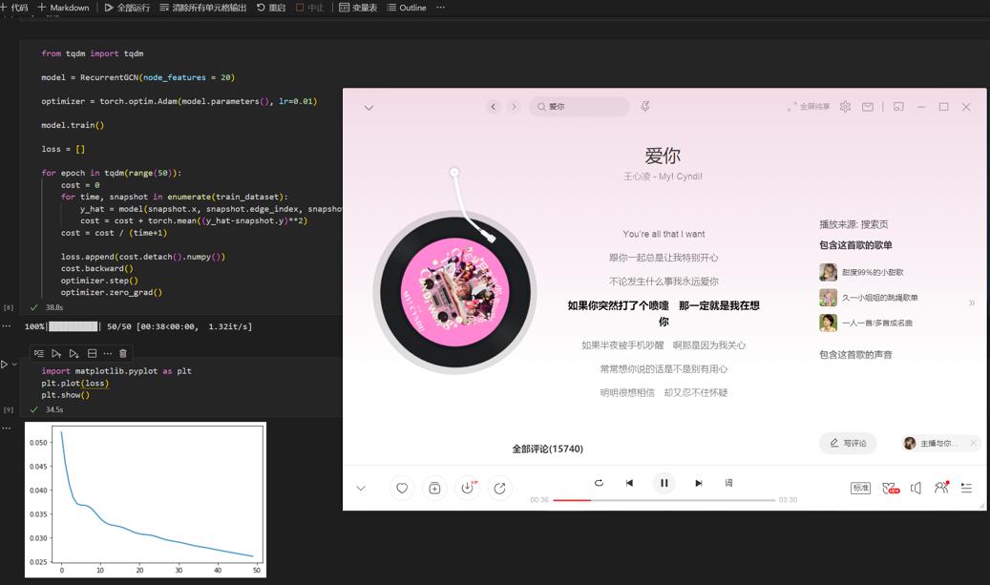The width and height of the screenshot is (990, 585).
Task: Open the album link My! Cyndi!
Action: point(681,177)
